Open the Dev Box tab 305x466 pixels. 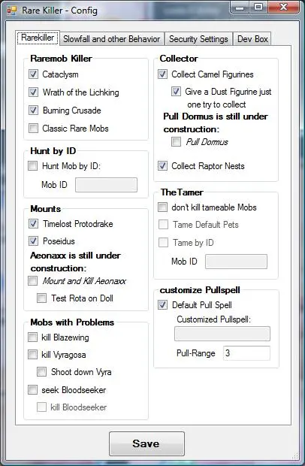click(x=252, y=39)
